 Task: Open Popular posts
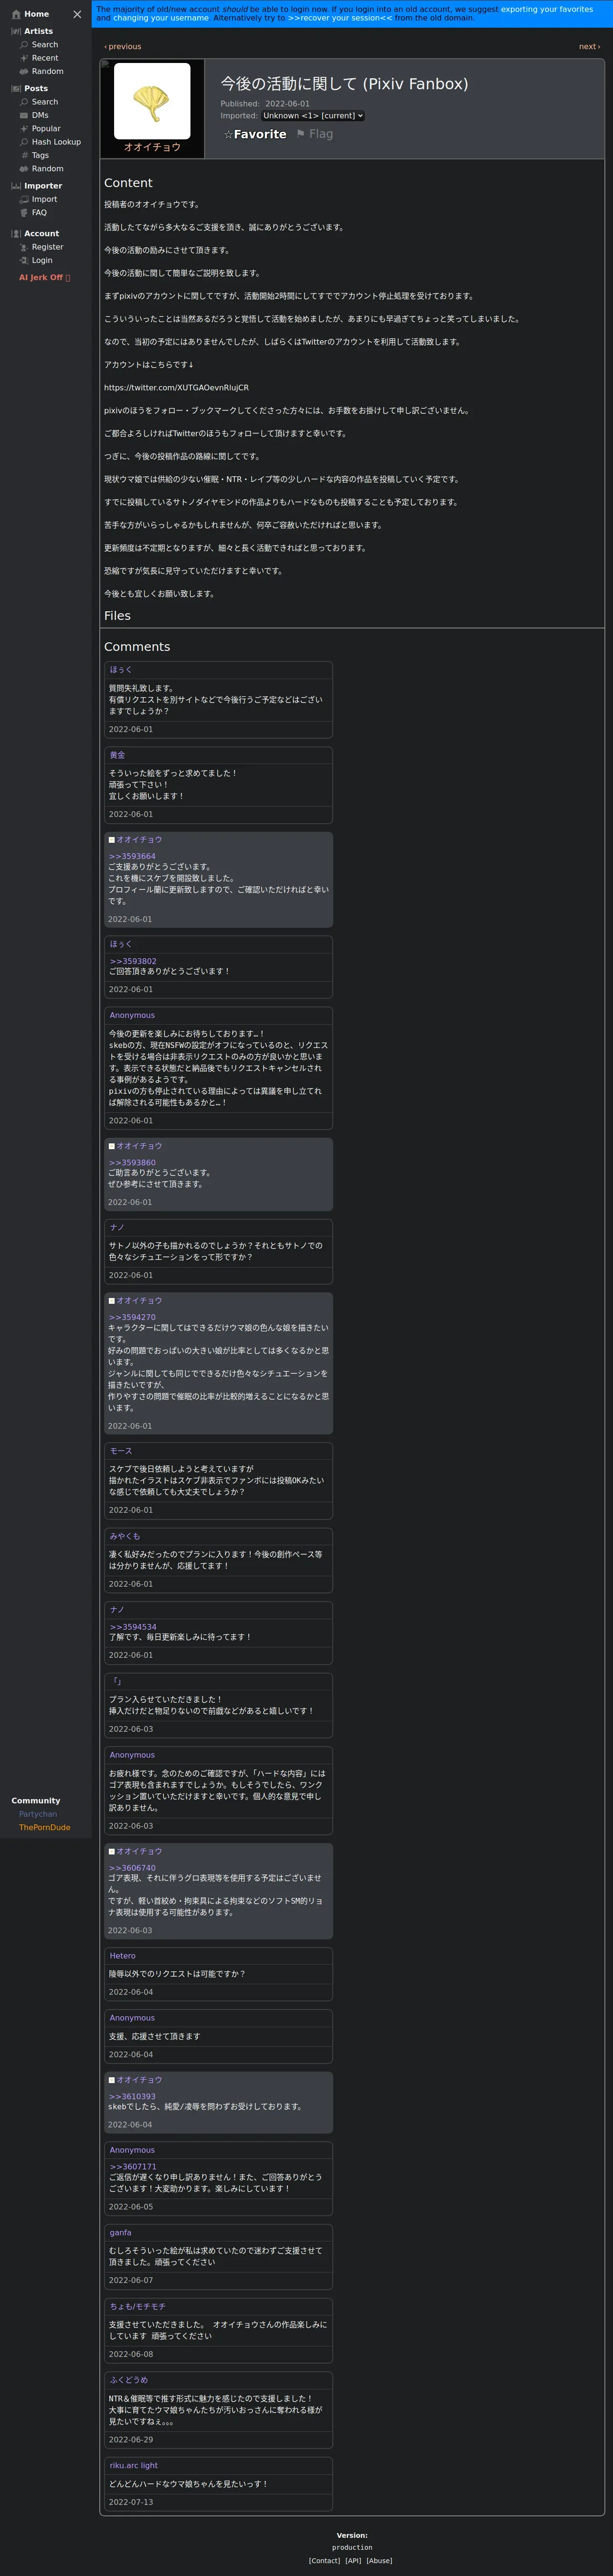pyautogui.click(x=46, y=129)
